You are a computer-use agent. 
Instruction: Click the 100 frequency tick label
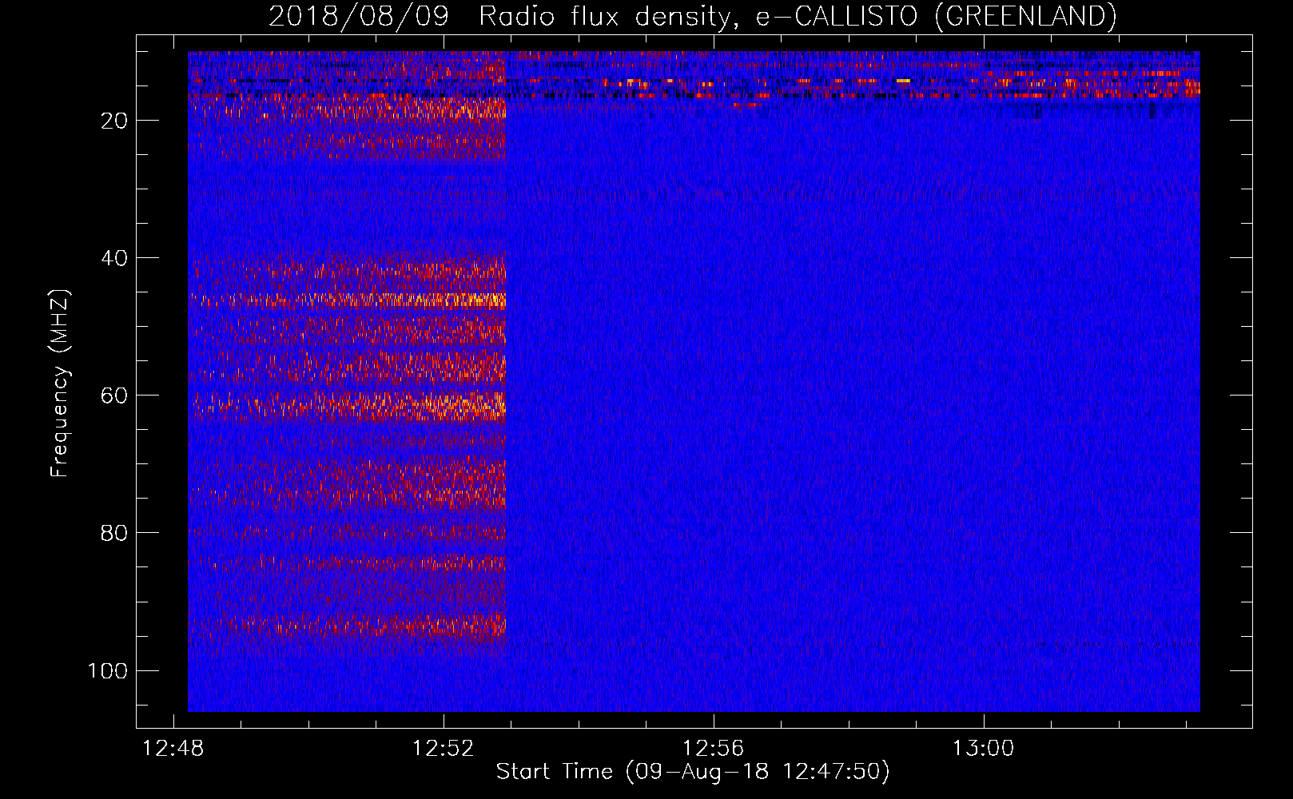point(108,670)
